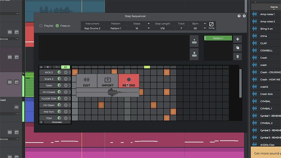The height and width of the screenshot is (158, 281).
Task: Choose EDIT in sample popup
Action: (x=87, y=81)
